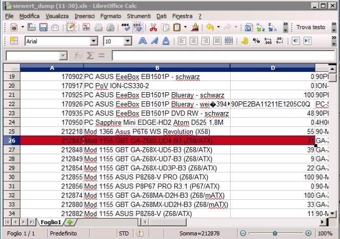340x239 pixels.
Task: Open Page Preview icon
Action: tap(110, 28)
